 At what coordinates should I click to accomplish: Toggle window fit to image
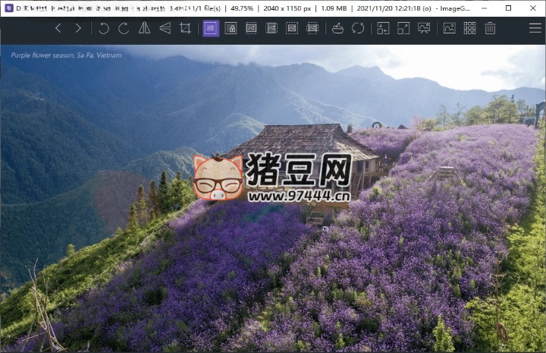[383, 28]
